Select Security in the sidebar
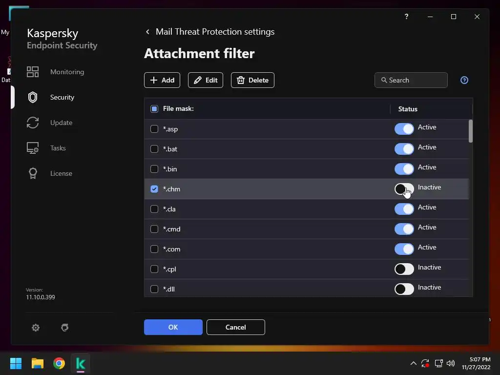The width and height of the screenshot is (500, 375). [x=62, y=97]
